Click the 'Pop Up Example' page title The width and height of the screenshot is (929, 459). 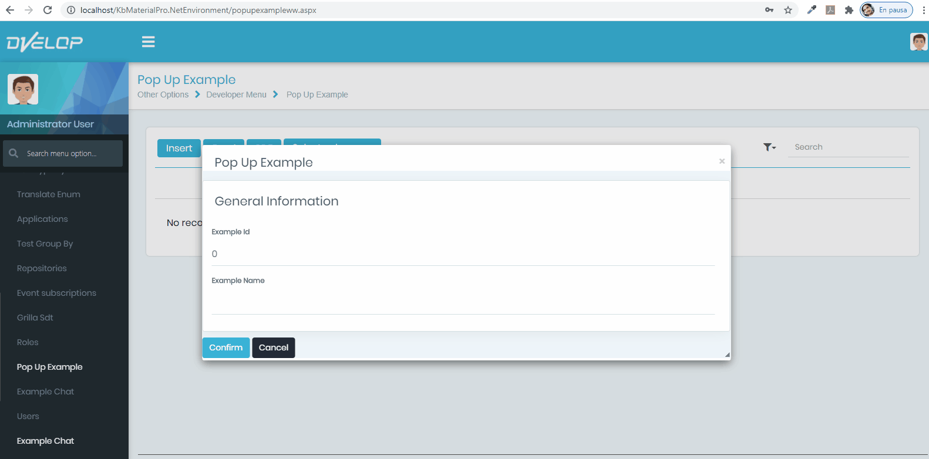(x=187, y=80)
